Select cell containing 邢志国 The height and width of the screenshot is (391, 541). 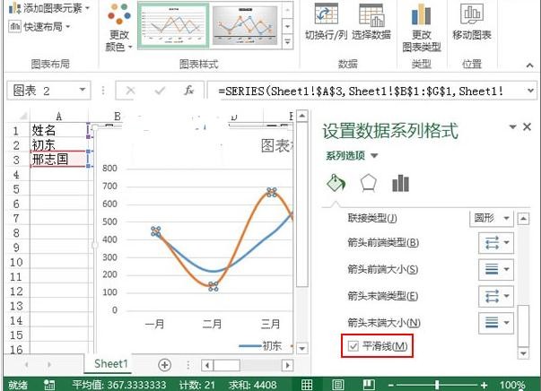coord(58,160)
